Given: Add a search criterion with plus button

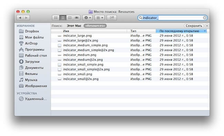Looking at the screenshot, I should [207, 26].
